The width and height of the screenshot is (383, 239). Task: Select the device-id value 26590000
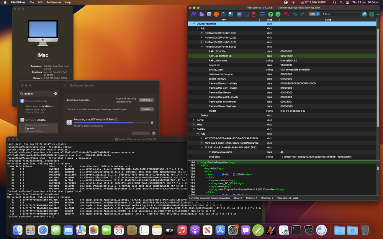[286, 65]
